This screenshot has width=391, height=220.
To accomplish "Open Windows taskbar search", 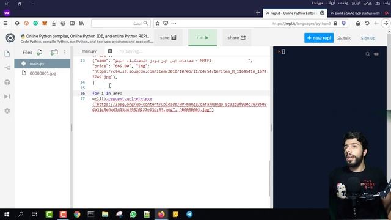I will [x=21, y=215].
